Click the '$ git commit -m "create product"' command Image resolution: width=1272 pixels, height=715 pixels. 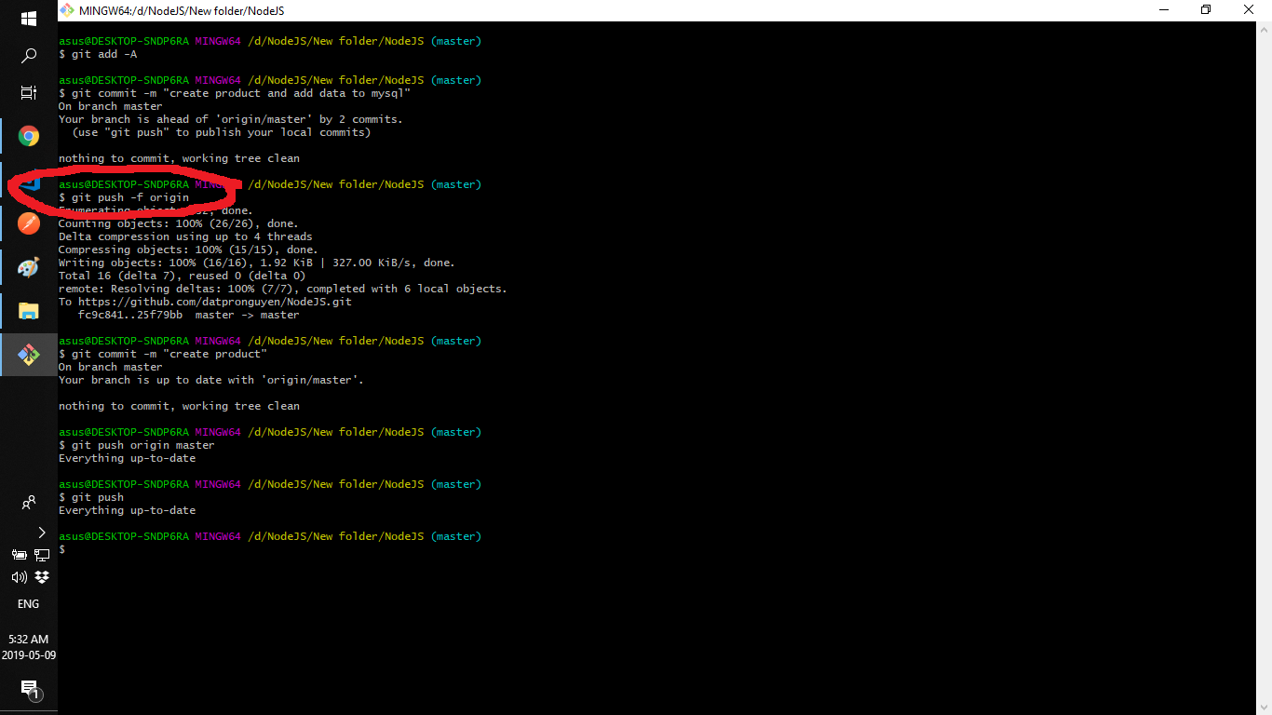(x=163, y=354)
